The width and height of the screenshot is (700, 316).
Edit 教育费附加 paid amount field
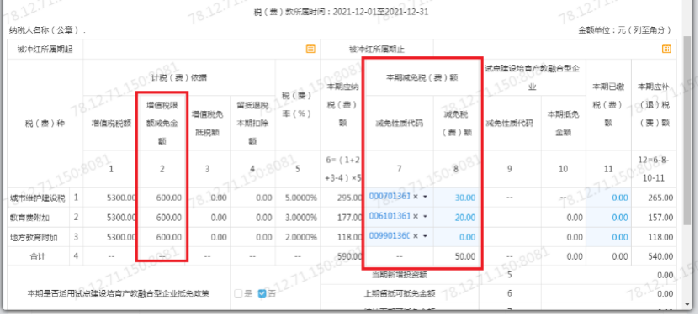[608, 217]
